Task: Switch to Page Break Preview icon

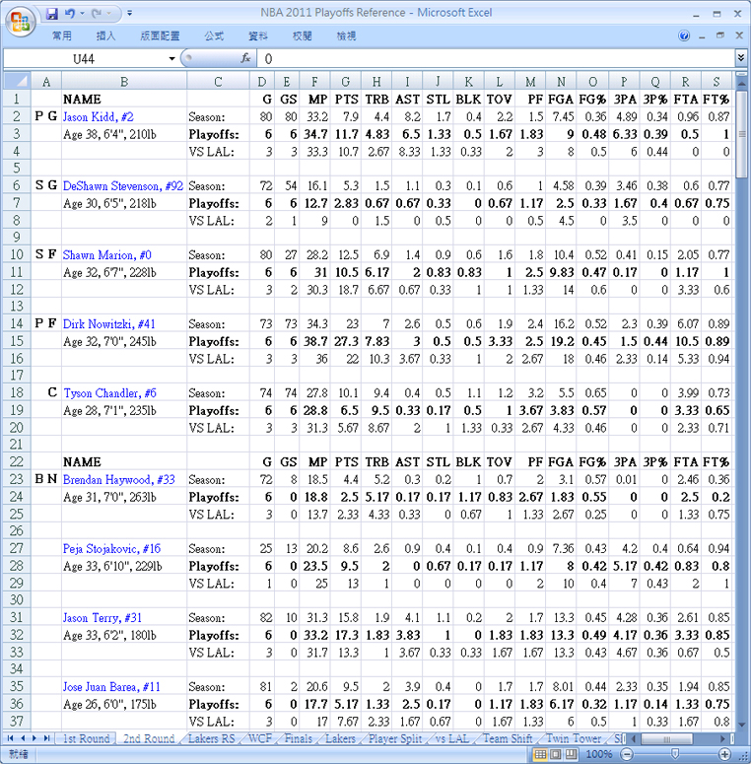Action: pyautogui.click(x=571, y=754)
